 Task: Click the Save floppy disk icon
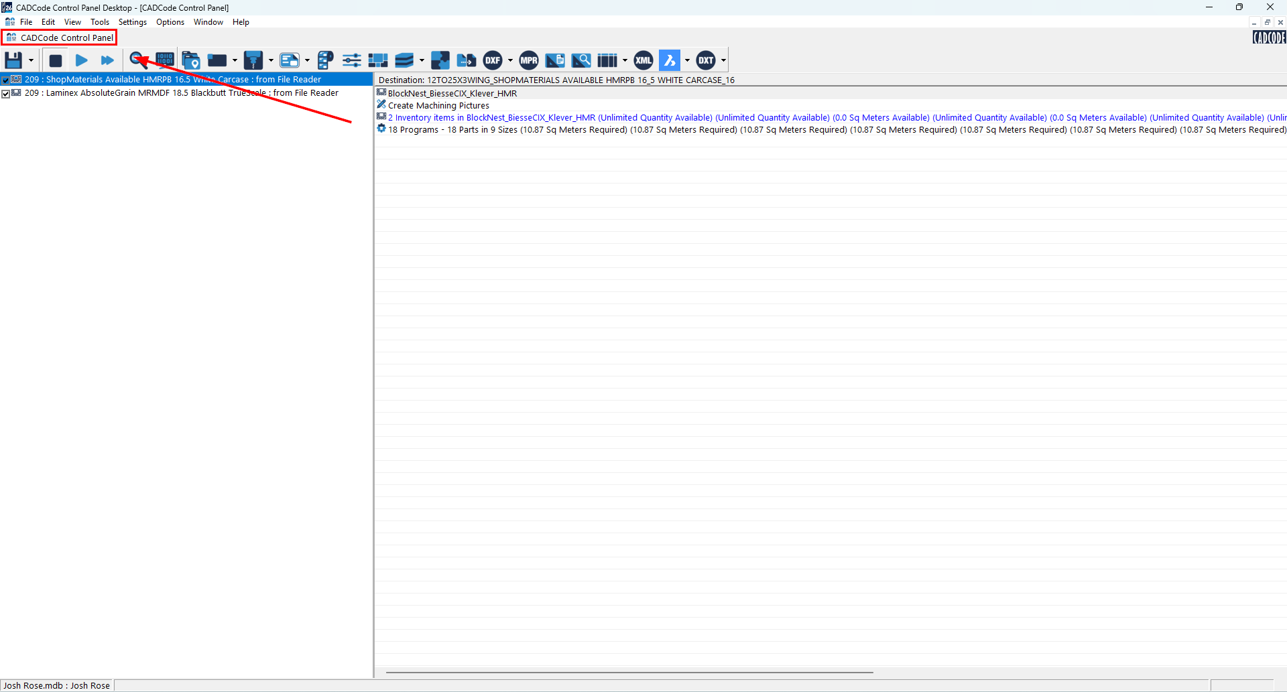13,60
